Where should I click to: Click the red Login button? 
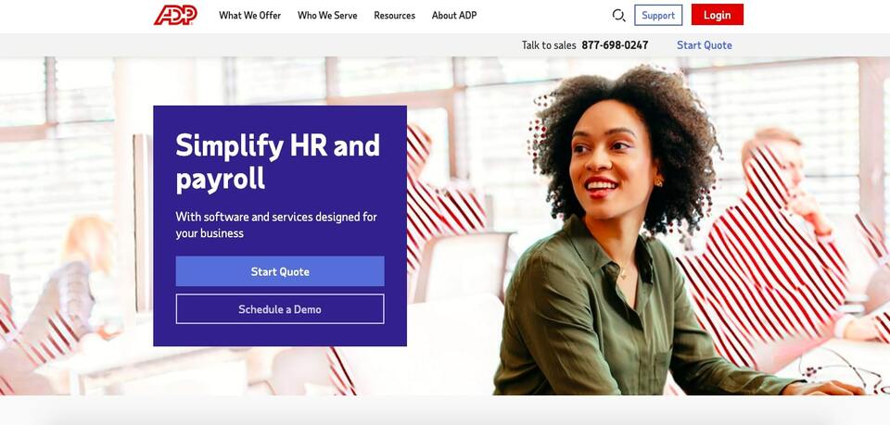(718, 15)
